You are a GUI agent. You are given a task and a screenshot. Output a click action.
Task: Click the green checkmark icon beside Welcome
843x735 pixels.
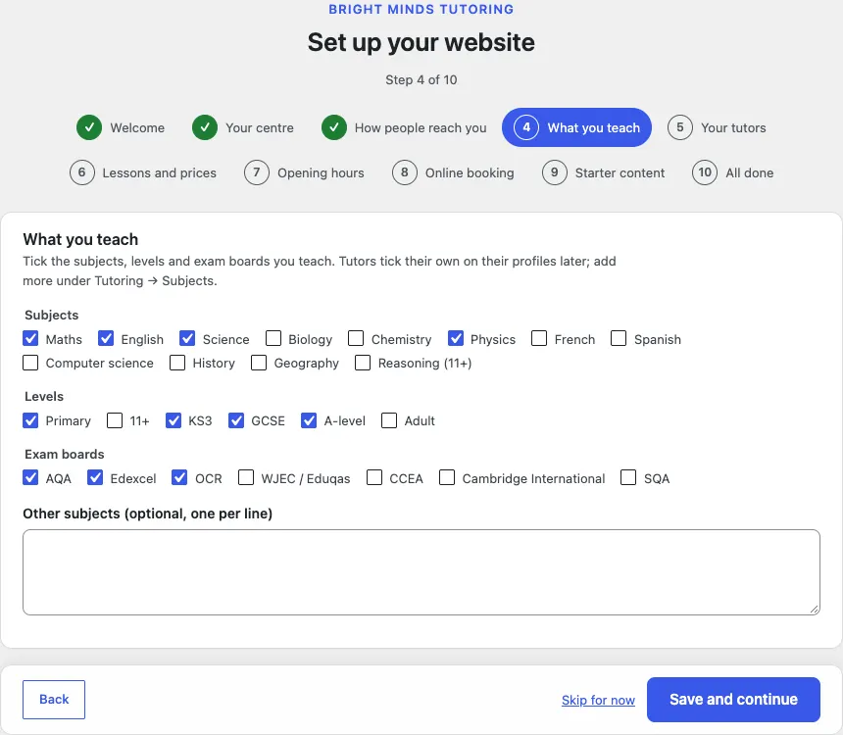click(x=89, y=127)
